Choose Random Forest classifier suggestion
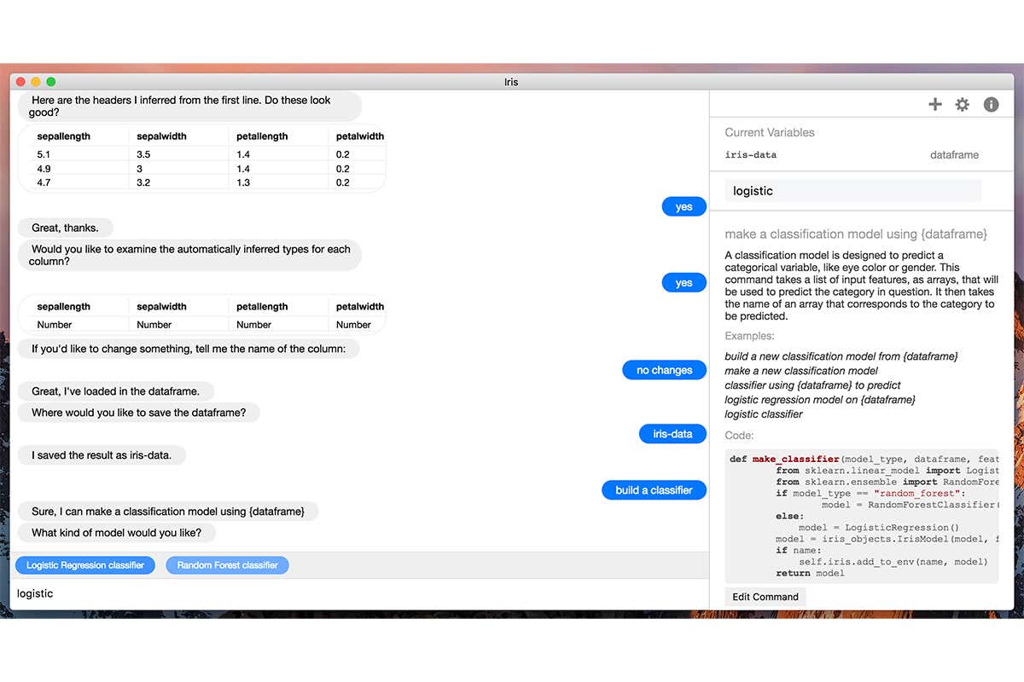This screenshot has width=1024, height=682. tap(228, 565)
